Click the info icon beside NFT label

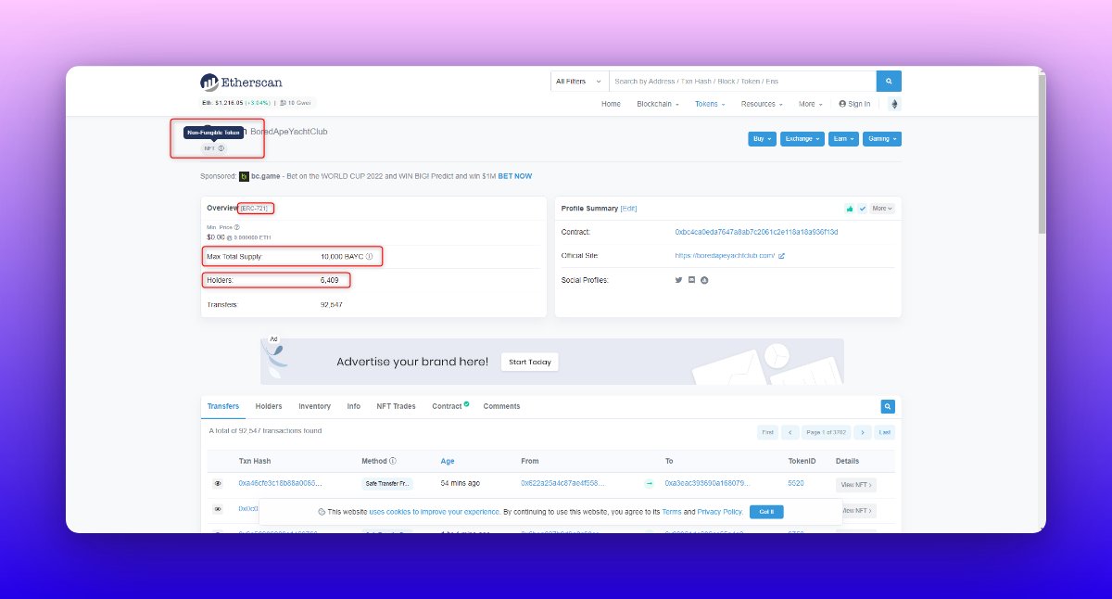point(221,148)
